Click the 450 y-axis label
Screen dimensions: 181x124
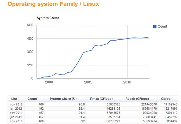point(30,39)
